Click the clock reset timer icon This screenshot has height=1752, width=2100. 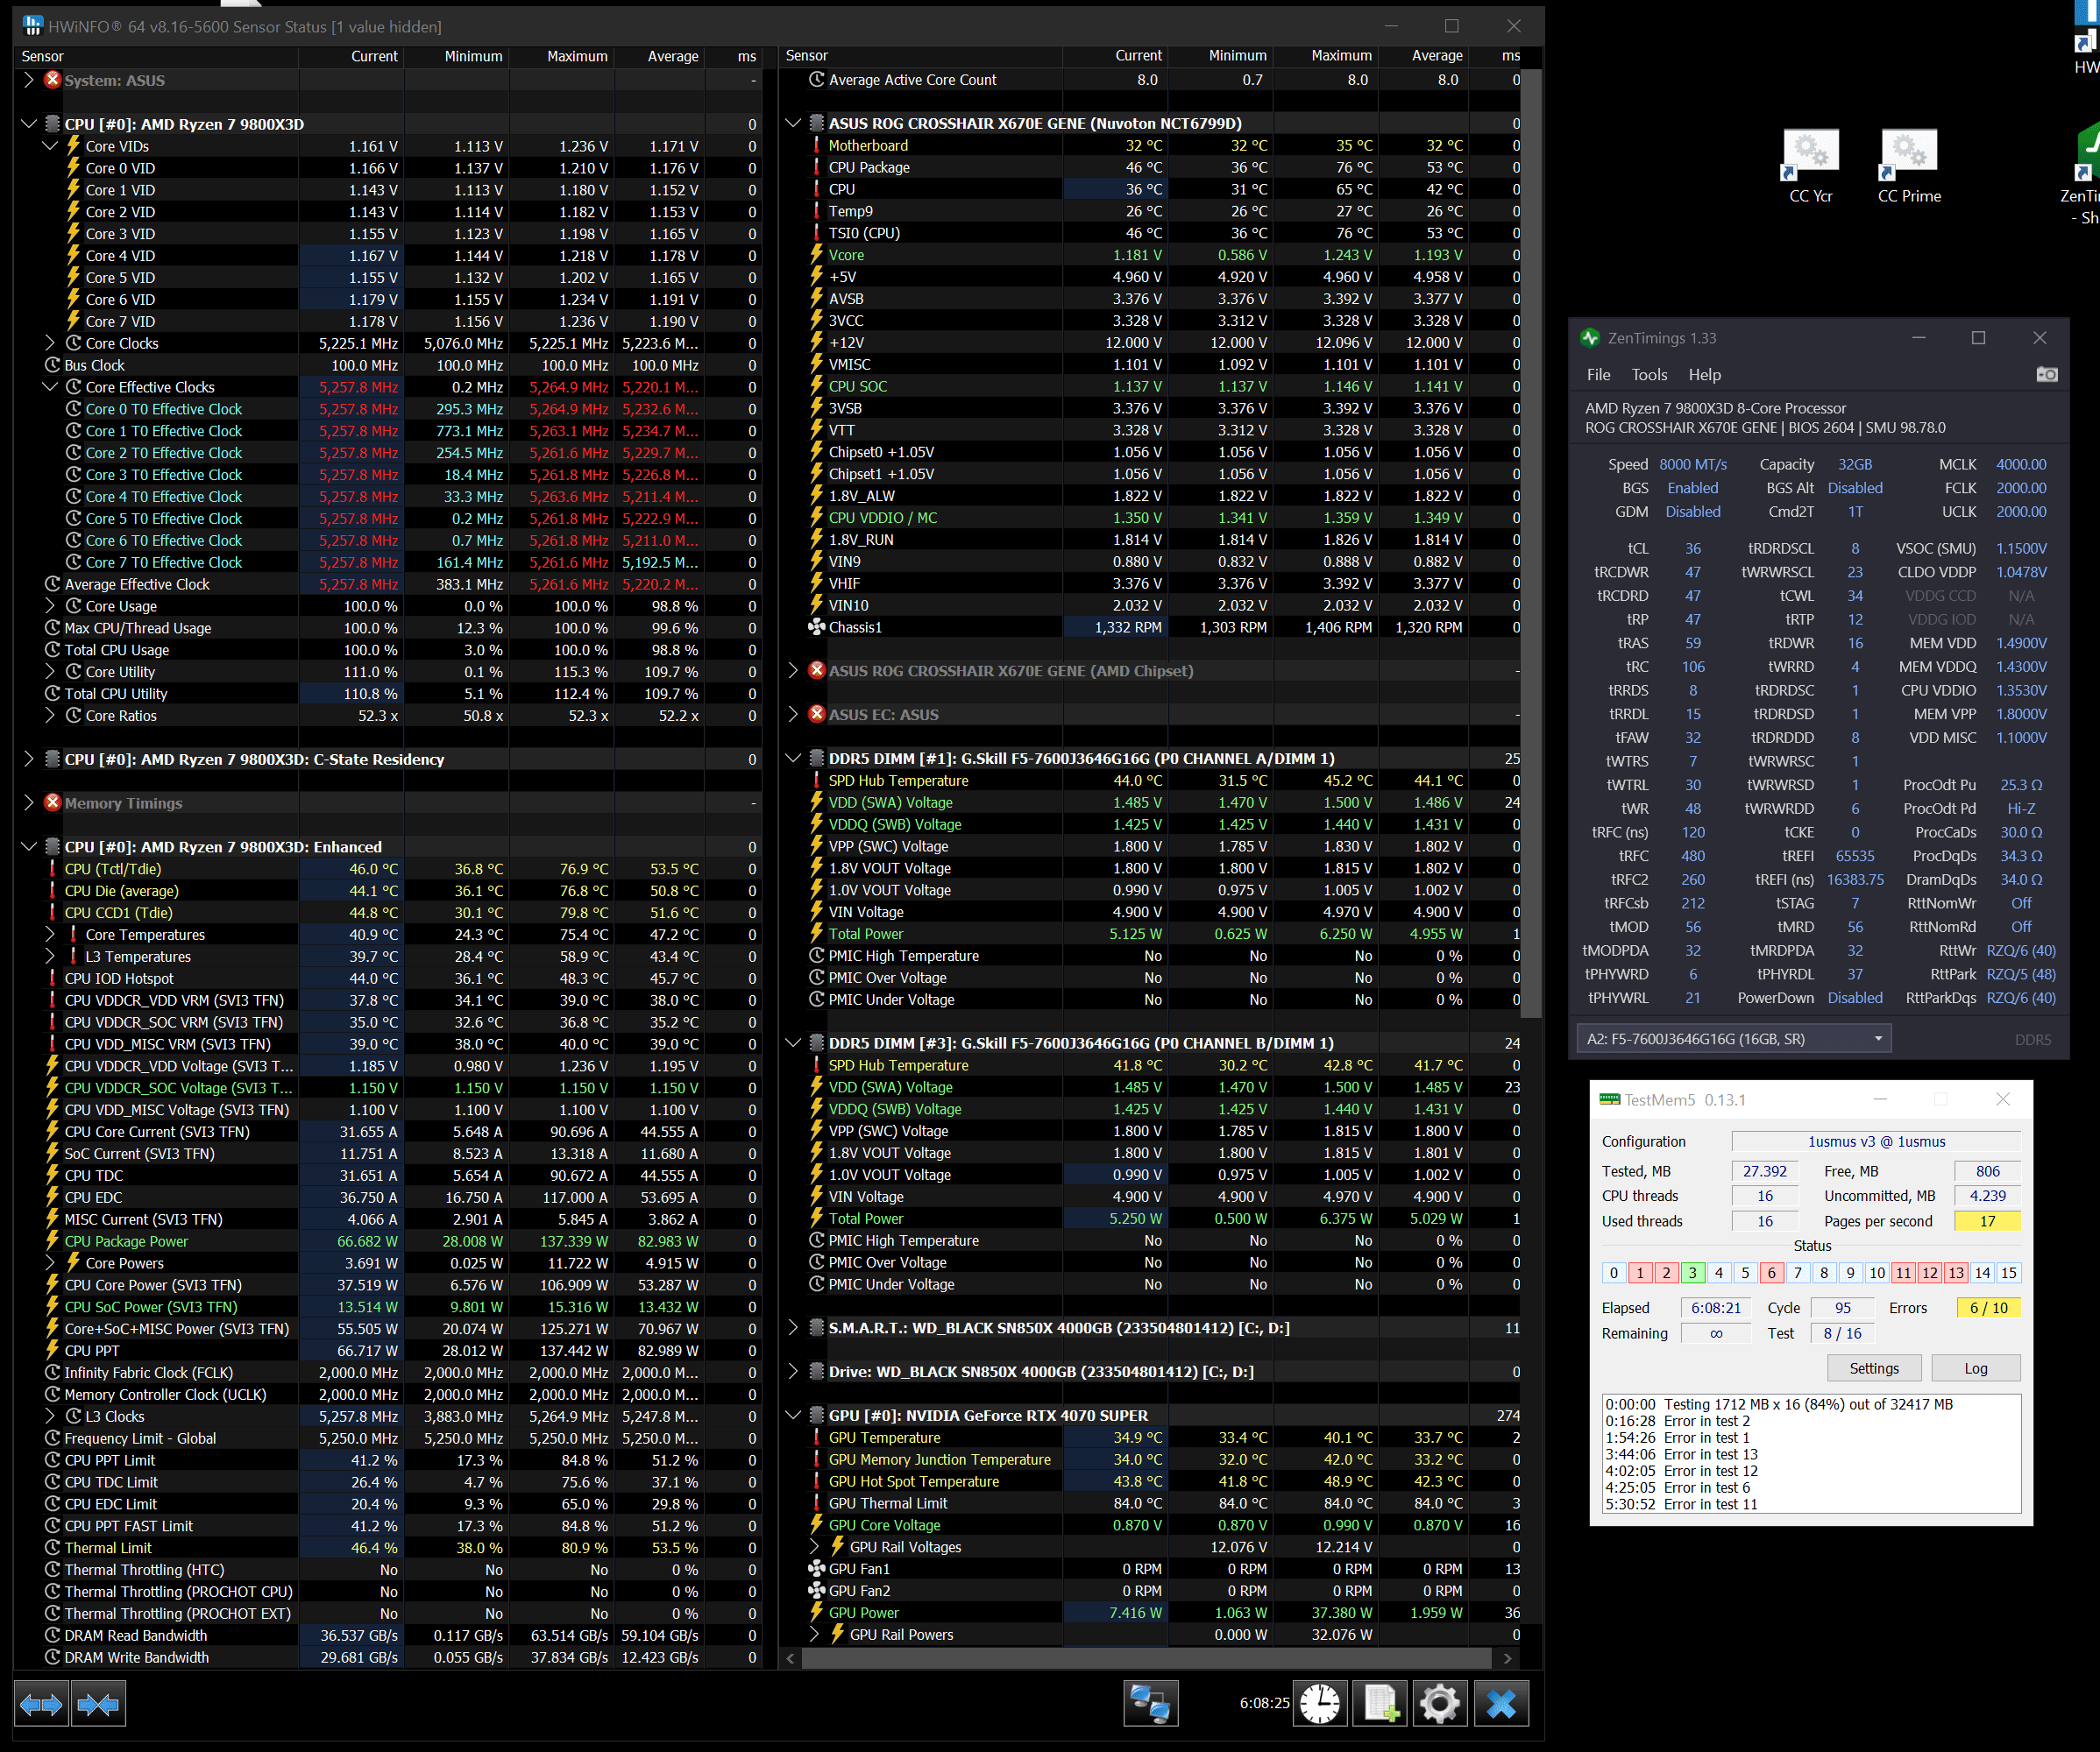coord(1319,1703)
